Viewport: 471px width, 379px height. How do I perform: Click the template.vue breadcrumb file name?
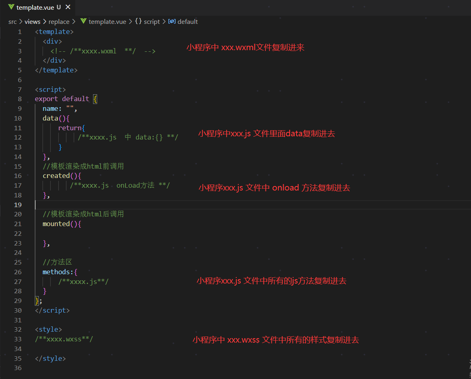pyautogui.click(x=107, y=22)
